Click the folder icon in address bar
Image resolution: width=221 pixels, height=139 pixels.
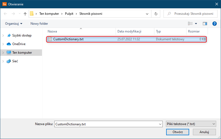tap(32, 14)
